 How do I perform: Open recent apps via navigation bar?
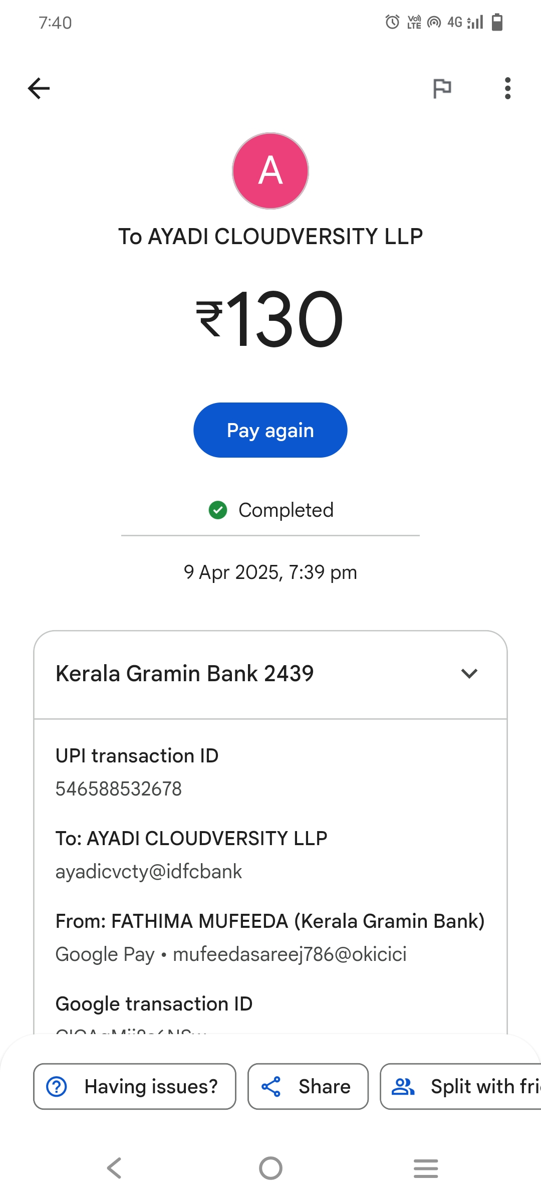(x=426, y=1168)
